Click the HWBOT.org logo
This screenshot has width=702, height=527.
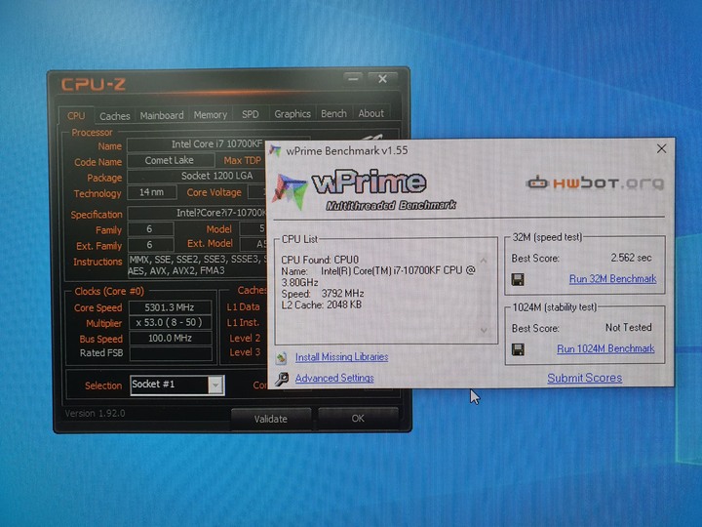(x=595, y=182)
